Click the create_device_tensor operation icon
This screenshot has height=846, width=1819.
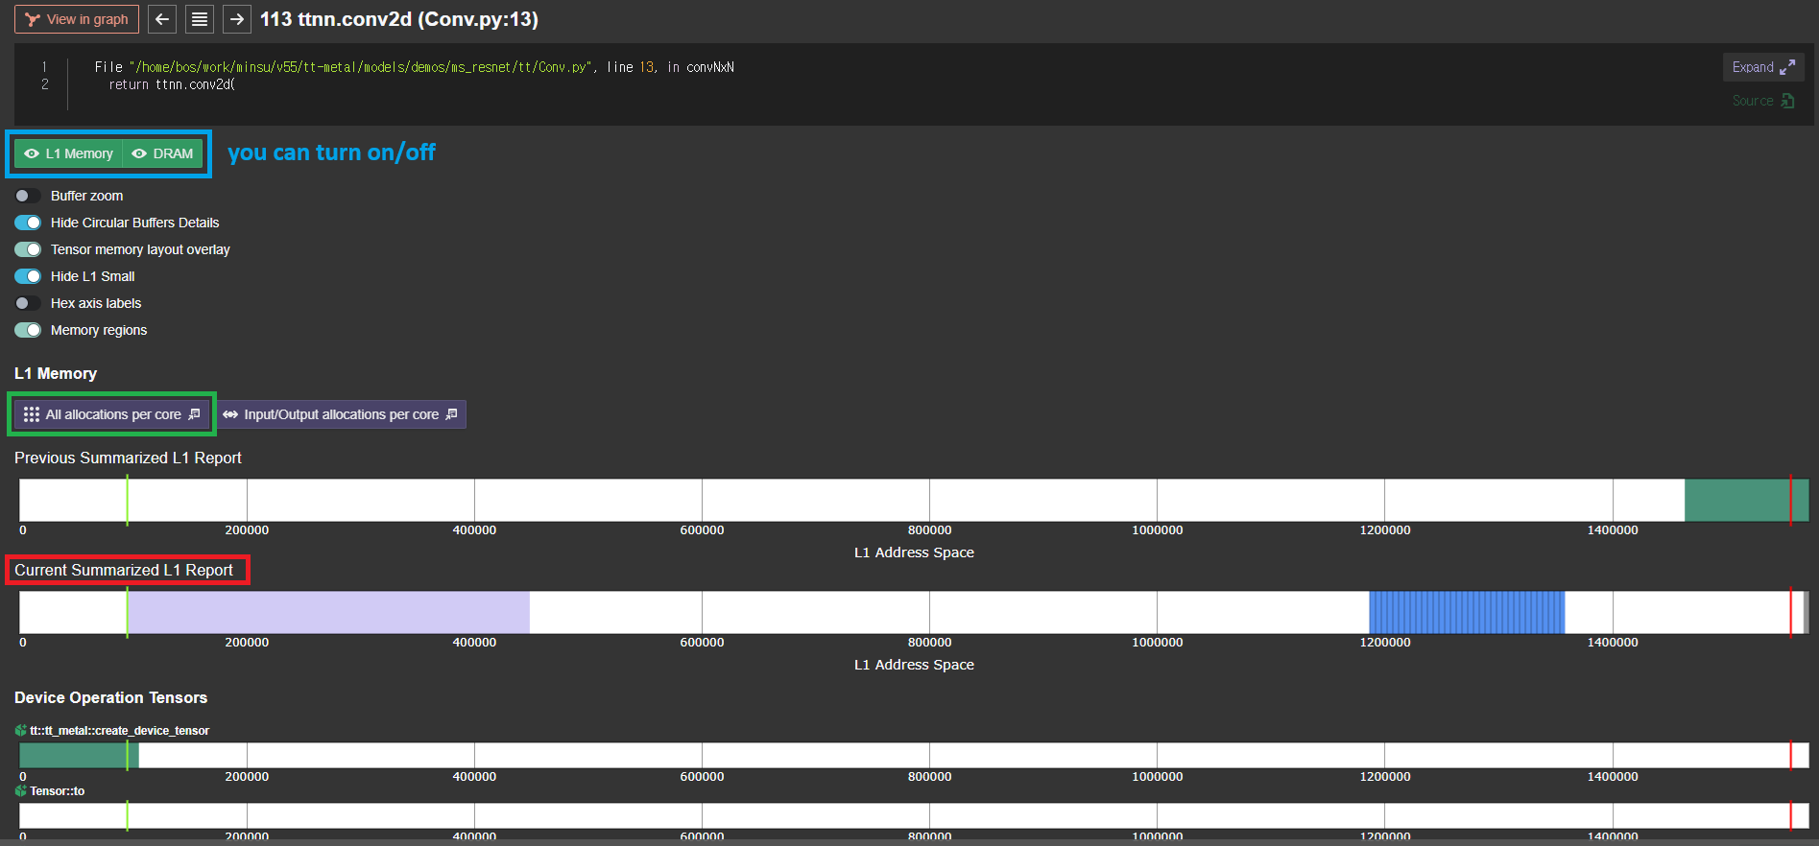click(x=21, y=731)
